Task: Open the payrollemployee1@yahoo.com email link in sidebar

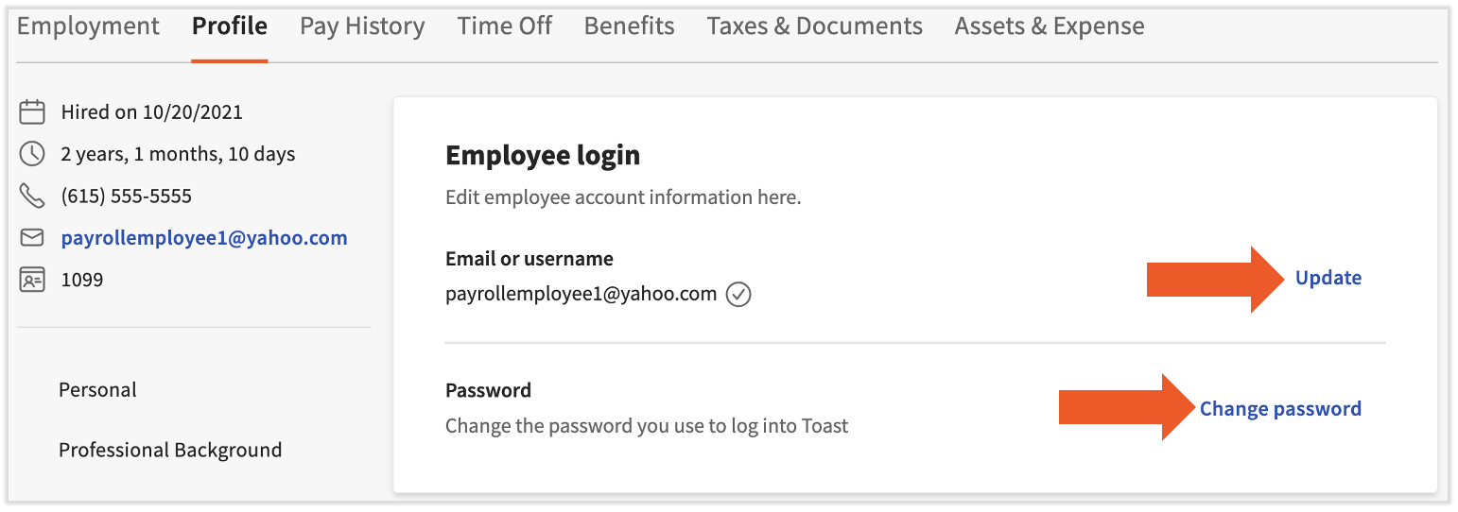Action: [204, 238]
